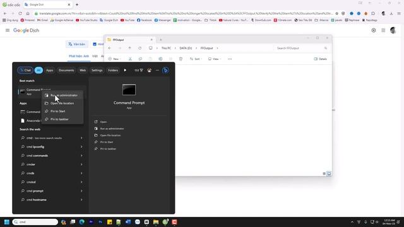
Task: Click Open in Command Prompt details pane
Action: 104,122
